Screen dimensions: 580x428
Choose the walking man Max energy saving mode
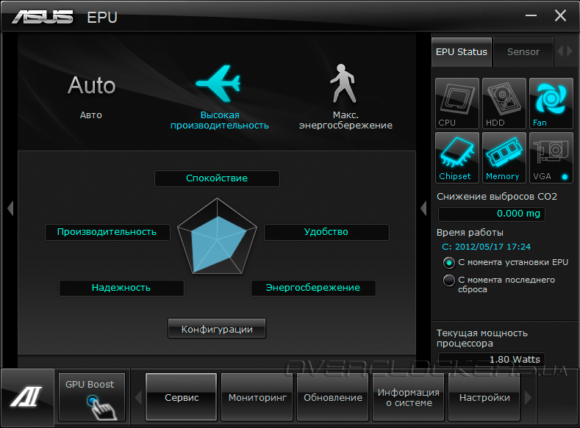pyautogui.click(x=343, y=84)
